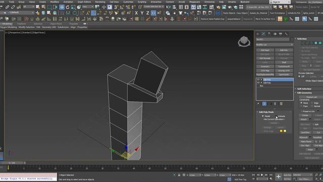Activate the Select and Rotate tool
Image resolution: width=323 pixels, height=182 pixels.
(68, 7)
